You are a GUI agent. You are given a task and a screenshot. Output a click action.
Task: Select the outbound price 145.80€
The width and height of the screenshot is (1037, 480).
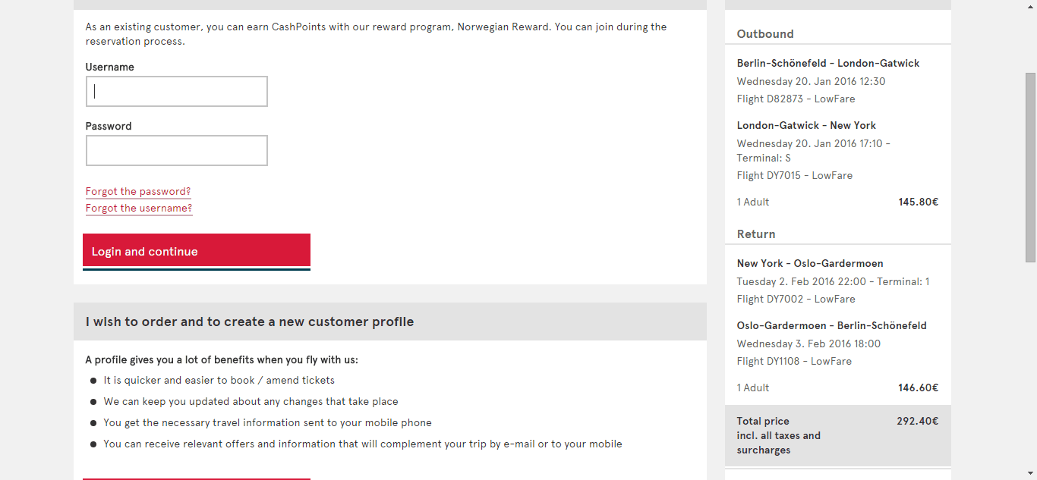click(x=919, y=202)
